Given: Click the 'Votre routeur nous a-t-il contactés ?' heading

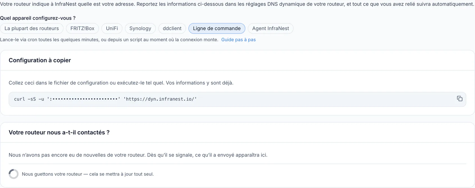Looking at the screenshot, I should (59, 132).
